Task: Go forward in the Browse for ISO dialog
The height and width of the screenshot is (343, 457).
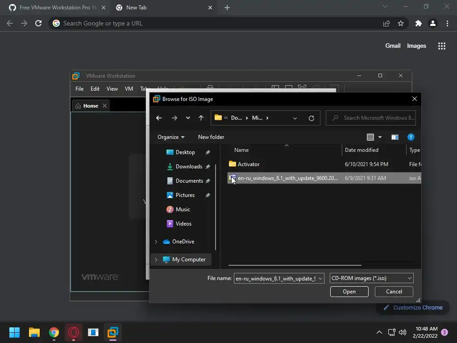Action: tap(174, 118)
